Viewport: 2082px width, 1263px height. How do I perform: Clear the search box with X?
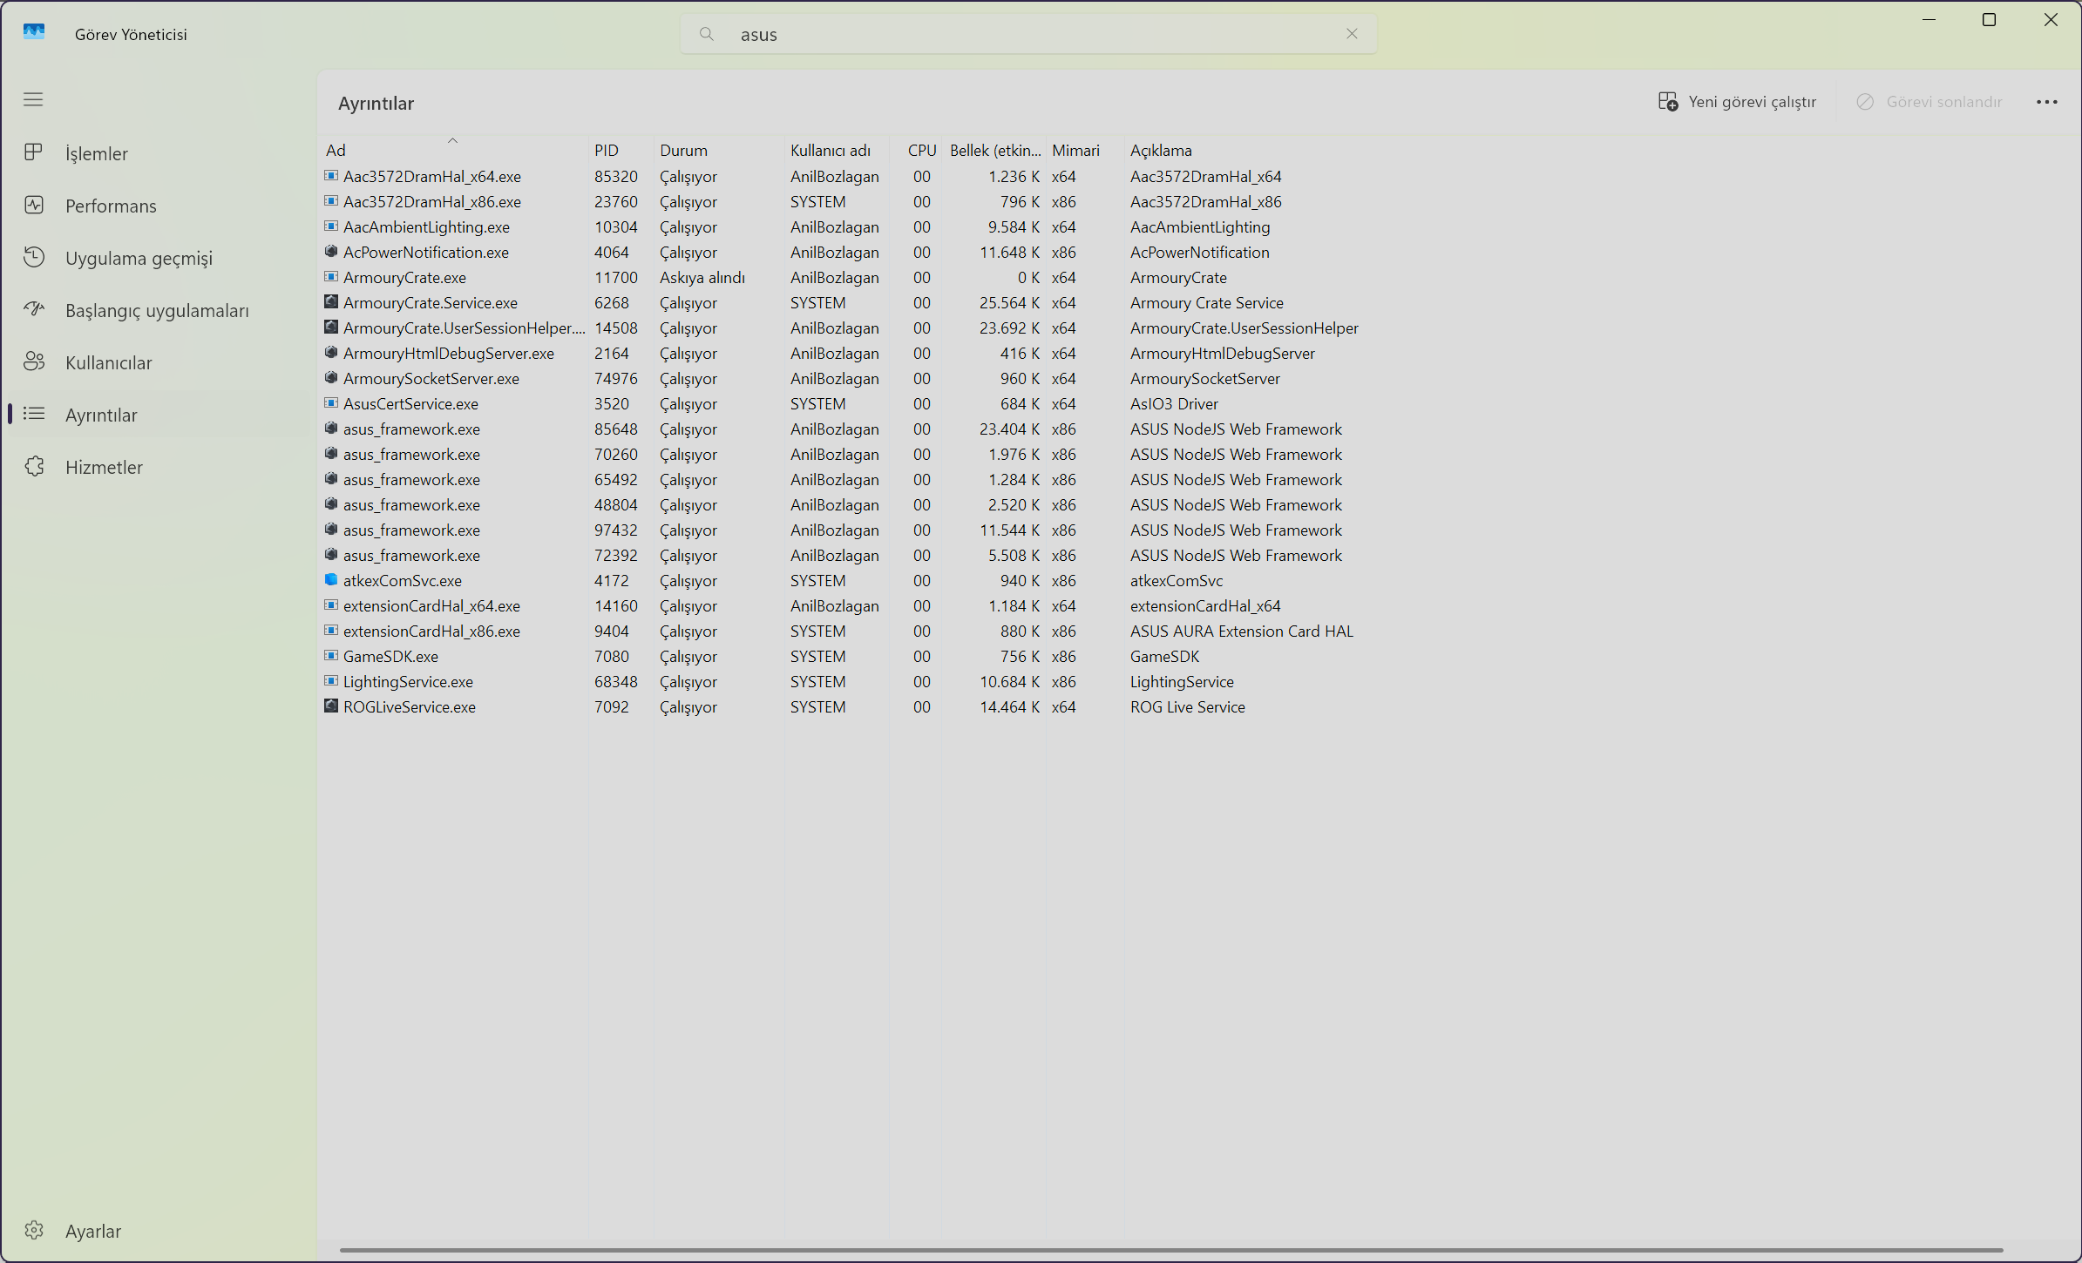point(1352,34)
